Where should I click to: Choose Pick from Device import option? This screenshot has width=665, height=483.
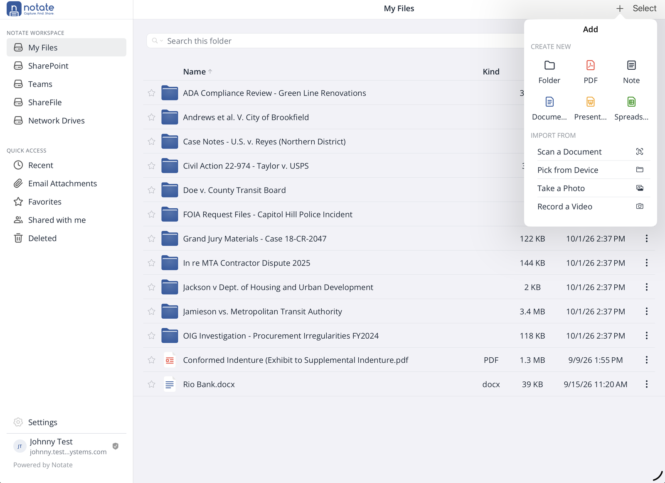point(590,170)
